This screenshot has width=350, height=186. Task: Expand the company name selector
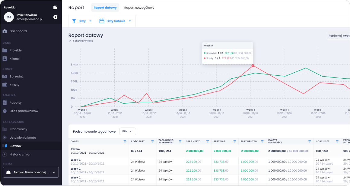point(31,172)
